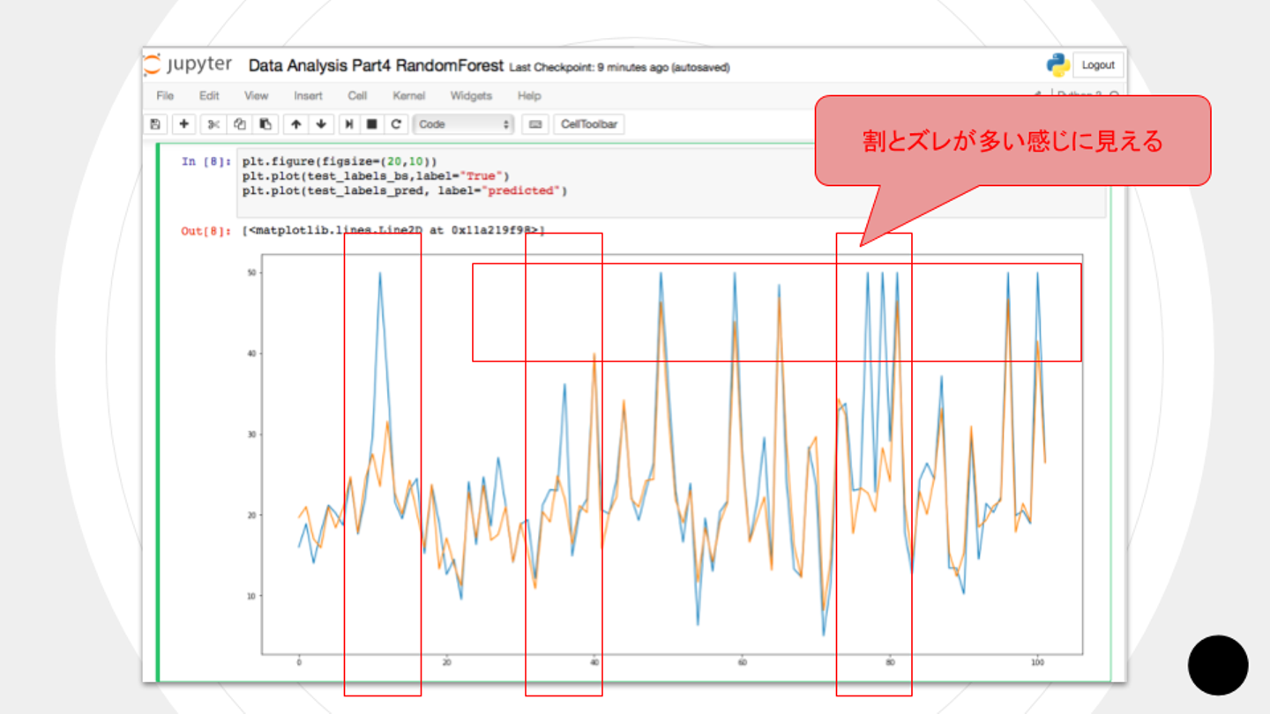Screen dimensions: 1270x714
Task: Move the cell up with the up arrow
Action: pyautogui.click(x=296, y=124)
